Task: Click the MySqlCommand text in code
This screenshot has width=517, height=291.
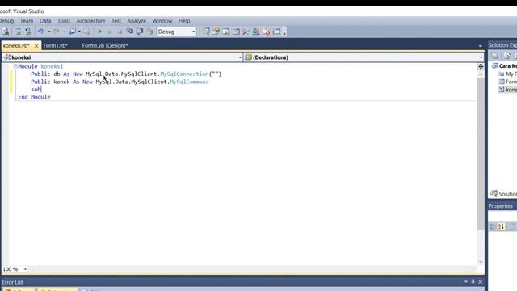Action: [x=189, y=82]
